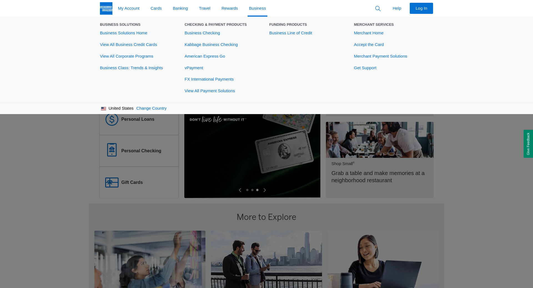Expand the Cards navigation menu
Image resolution: width=533 pixels, height=288 pixels.
156,8
